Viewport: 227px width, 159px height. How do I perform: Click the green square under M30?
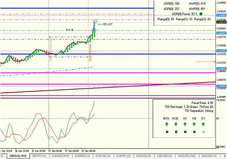click(176, 132)
